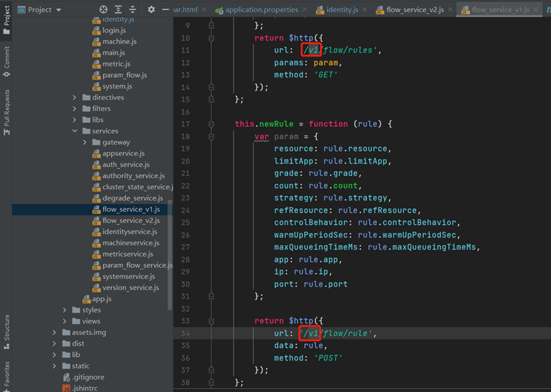Image resolution: width=551 pixels, height=392 pixels.
Task: Click the locate/select opened file icon
Action: [x=103, y=10]
